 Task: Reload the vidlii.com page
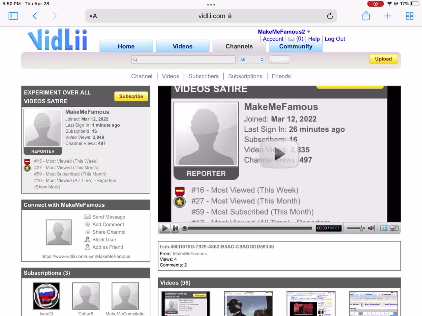pyautogui.click(x=330, y=16)
